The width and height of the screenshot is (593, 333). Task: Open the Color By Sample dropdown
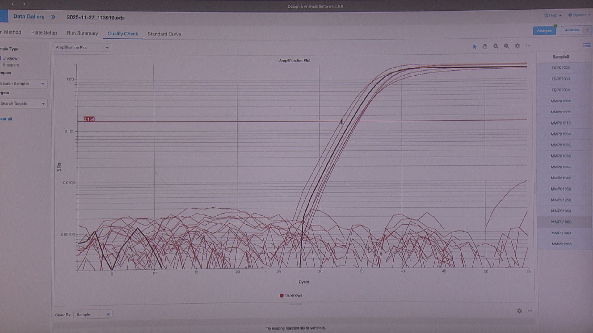(93, 314)
